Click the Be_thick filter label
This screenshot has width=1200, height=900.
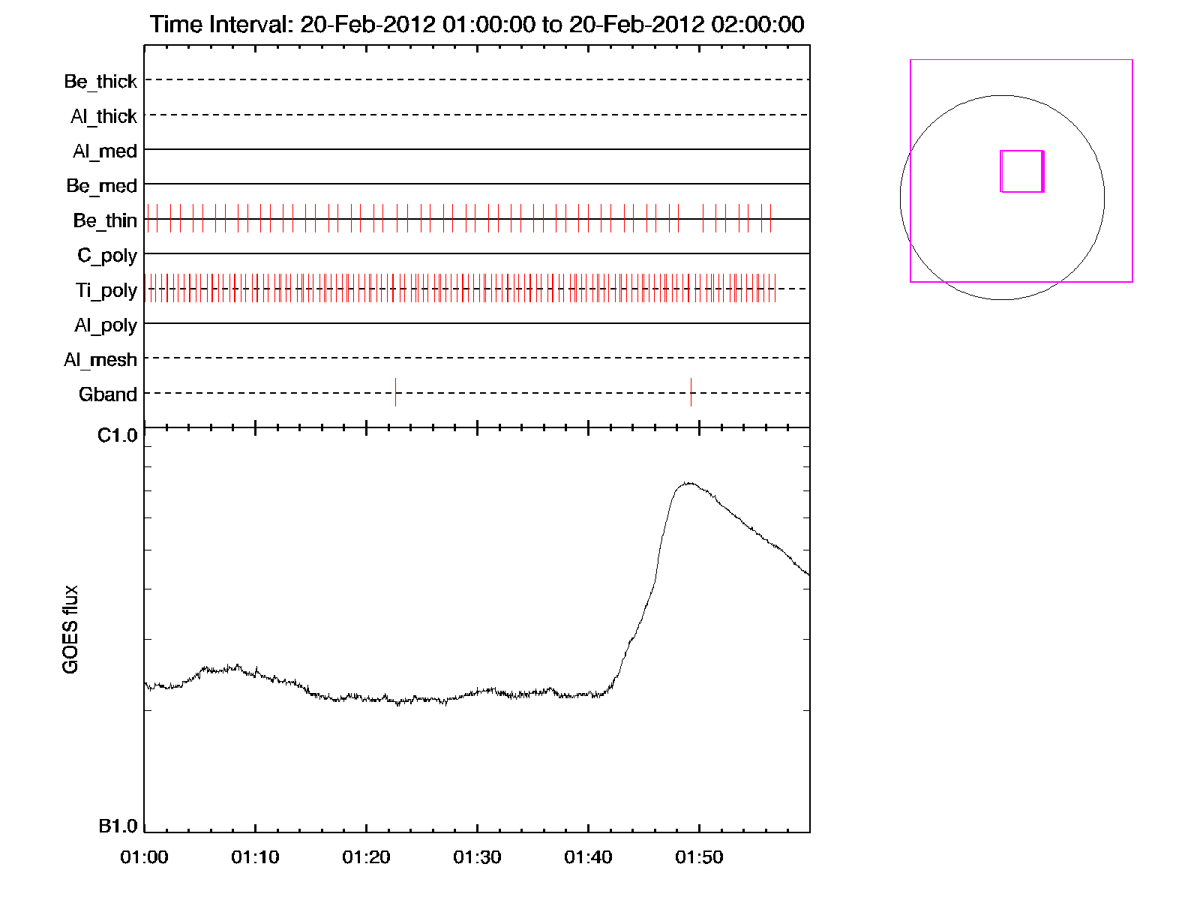point(100,81)
